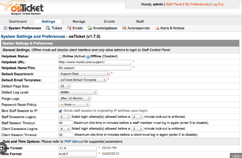Click the System Preferences gear icon
Screen dimensions: 242x158
5,28
